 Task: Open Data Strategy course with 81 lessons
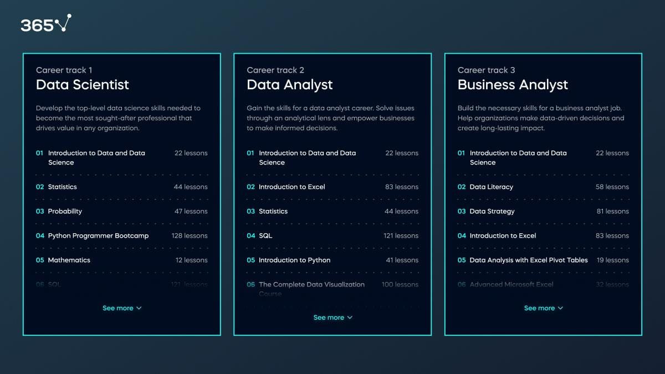(x=492, y=211)
